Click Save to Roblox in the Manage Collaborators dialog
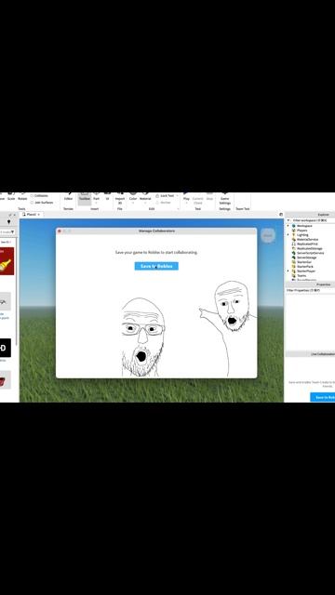The height and width of the screenshot is (595, 335). point(156,267)
